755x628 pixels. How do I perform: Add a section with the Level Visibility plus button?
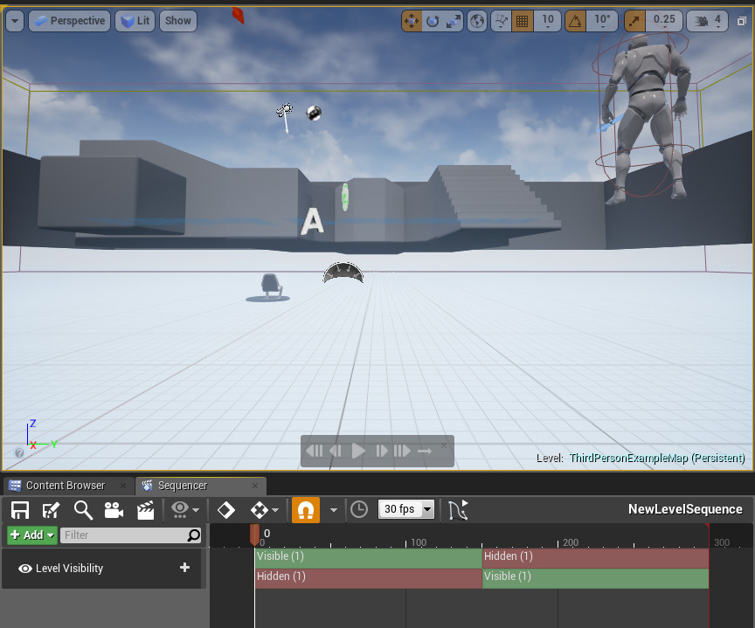click(x=184, y=568)
